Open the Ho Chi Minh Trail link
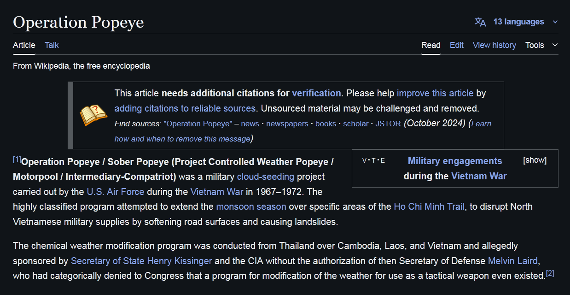The image size is (570, 295). click(x=429, y=206)
